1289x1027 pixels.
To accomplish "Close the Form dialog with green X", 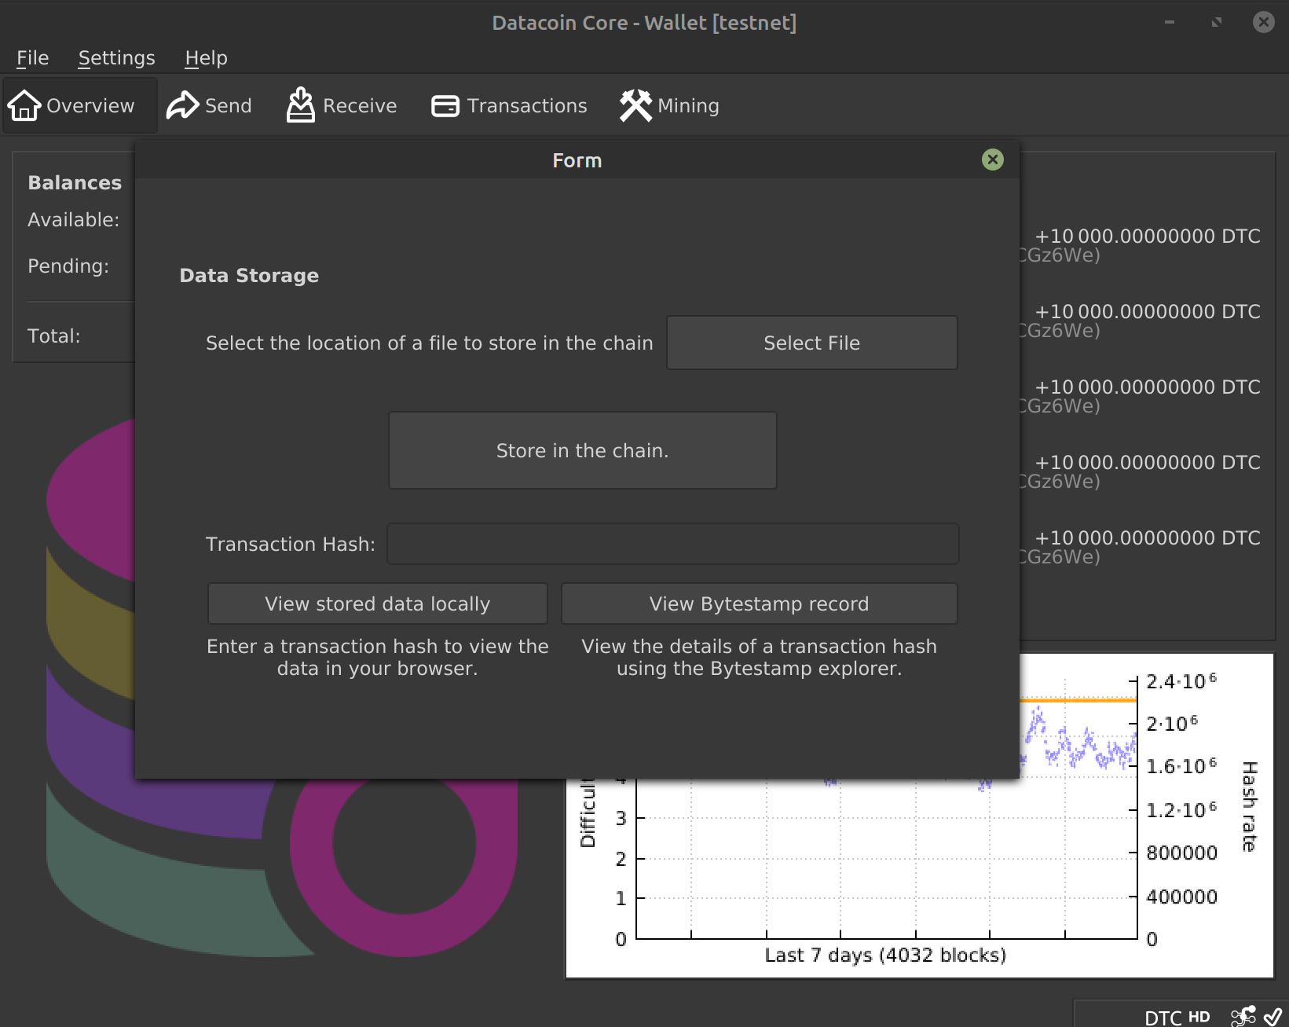I will [993, 160].
